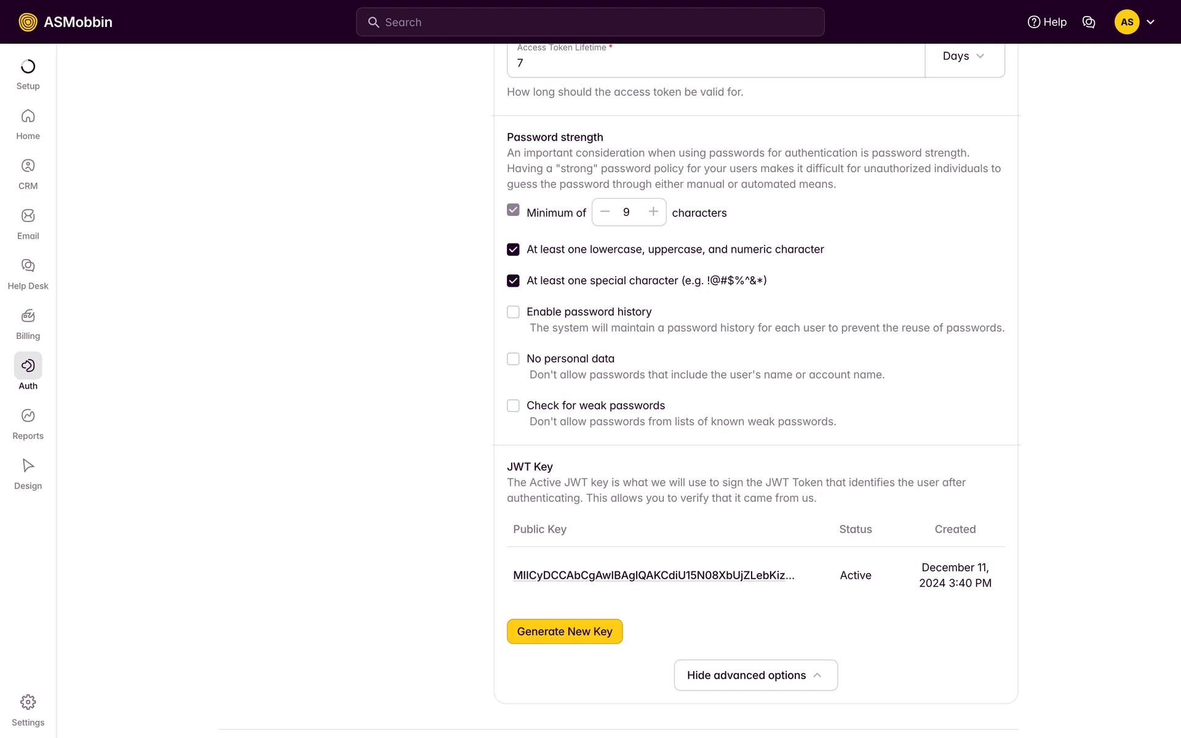
Task: Uncheck the special character requirement
Action: [513, 280]
